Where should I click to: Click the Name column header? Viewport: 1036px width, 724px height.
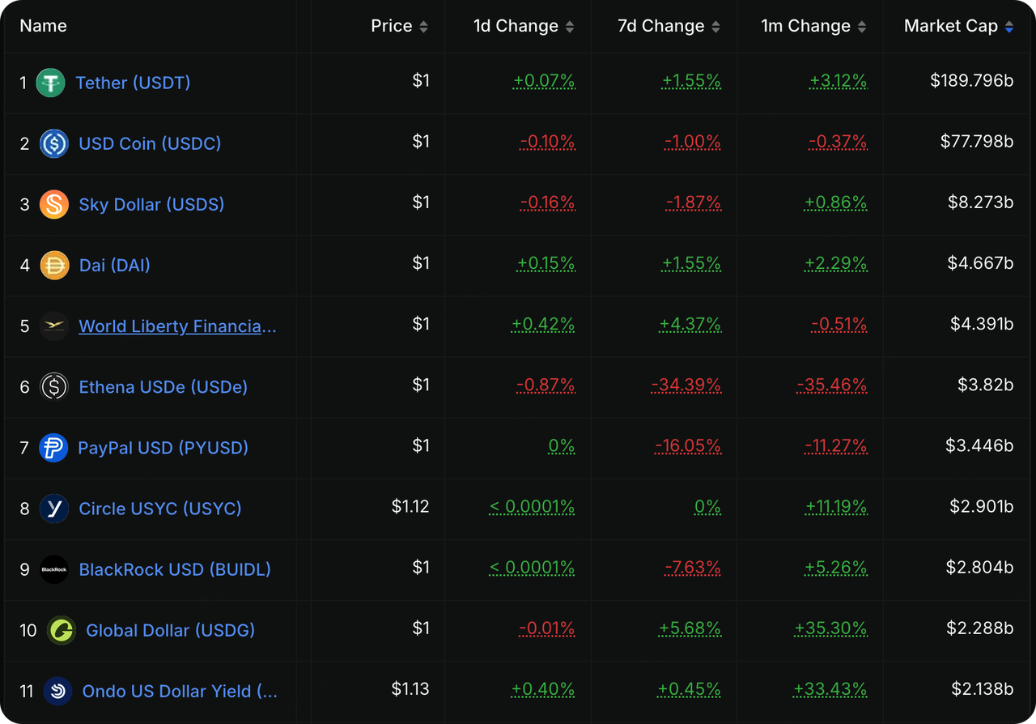pyautogui.click(x=43, y=26)
